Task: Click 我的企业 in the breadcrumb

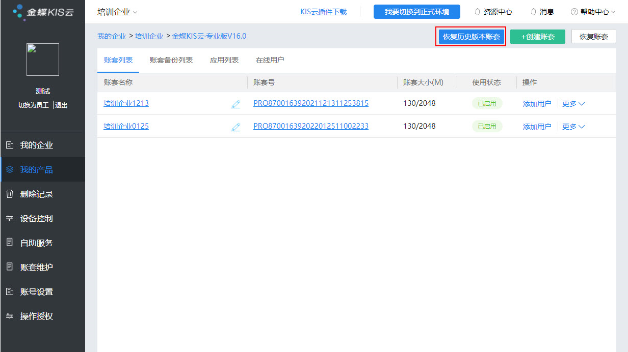Action: tap(112, 36)
